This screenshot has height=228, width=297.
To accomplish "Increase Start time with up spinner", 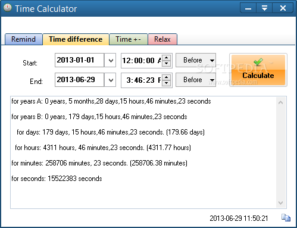I will [167, 58].
